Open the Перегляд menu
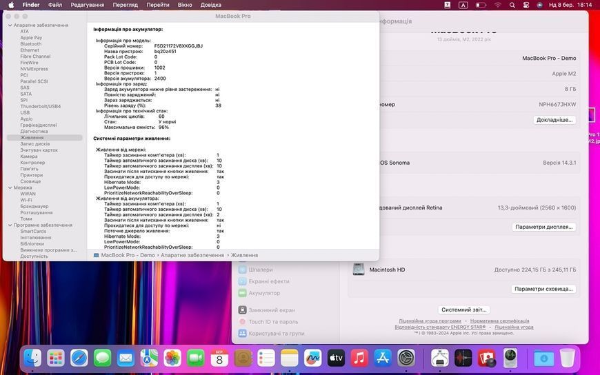 (x=125, y=5)
